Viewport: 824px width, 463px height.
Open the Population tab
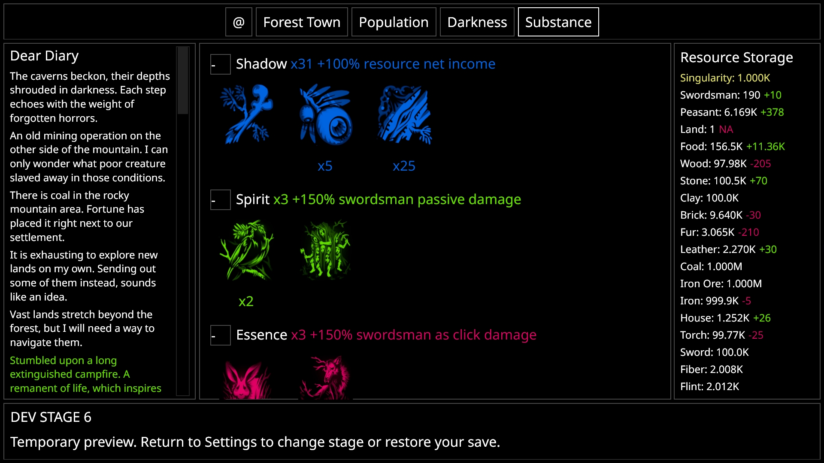pos(394,22)
